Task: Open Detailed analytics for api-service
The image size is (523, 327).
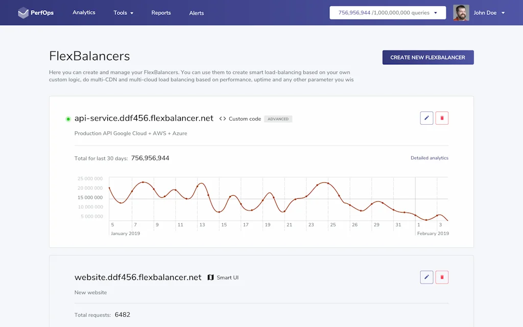Action: pos(429,158)
